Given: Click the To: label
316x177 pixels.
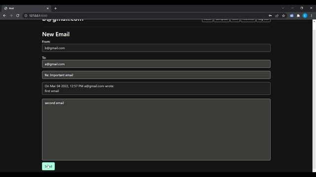Looking at the screenshot, I should pos(44,58).
